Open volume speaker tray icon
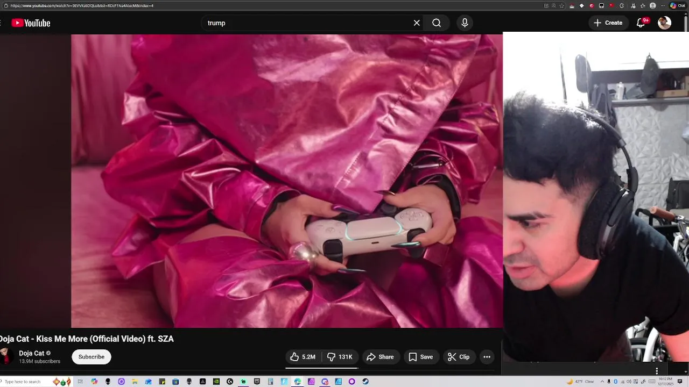This screenshot has height=387, width=689. tap(629, 382)
